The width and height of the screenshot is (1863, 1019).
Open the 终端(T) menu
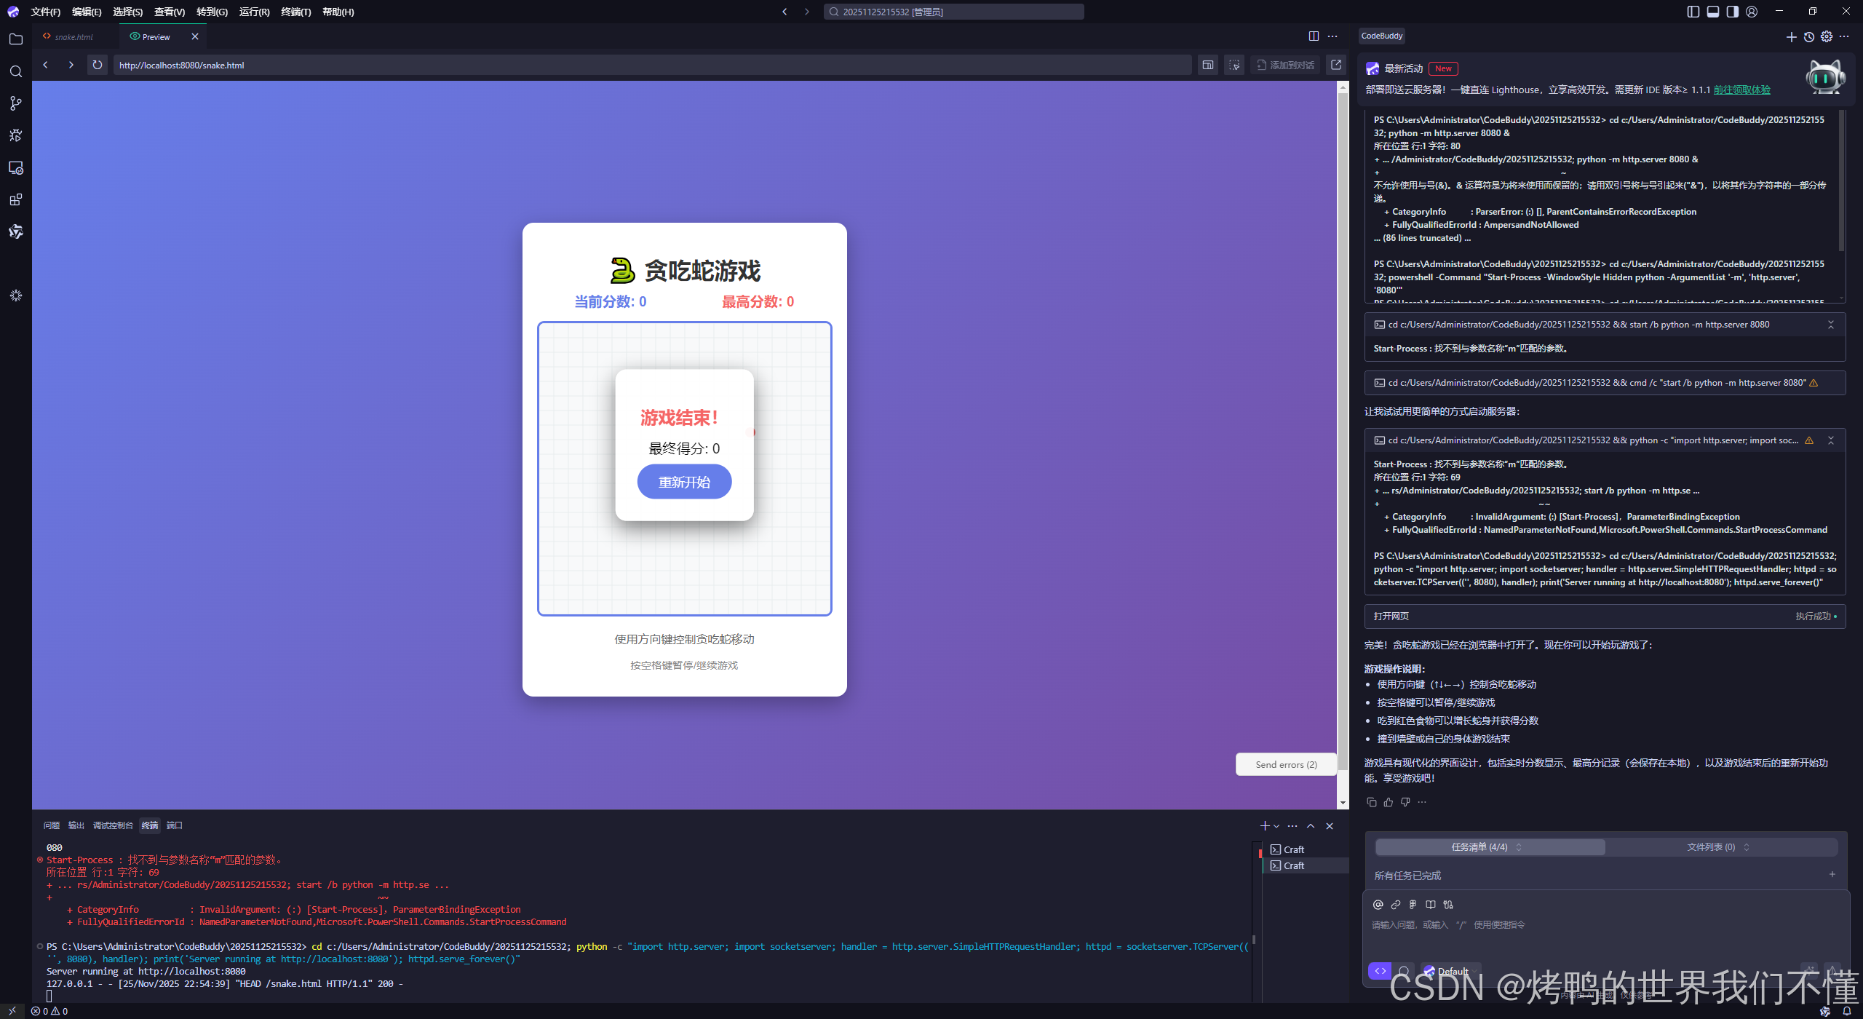click(295, 12)
